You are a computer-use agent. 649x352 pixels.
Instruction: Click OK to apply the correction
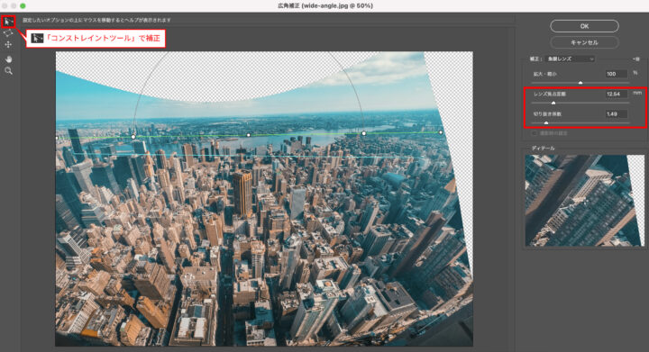[584, 26]
